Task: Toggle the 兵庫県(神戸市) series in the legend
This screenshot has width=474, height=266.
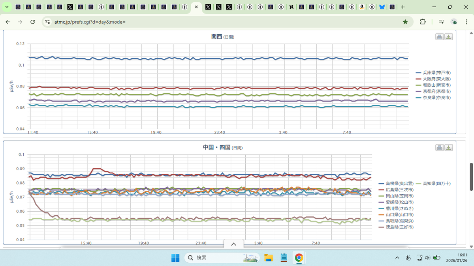Action: 433,73
